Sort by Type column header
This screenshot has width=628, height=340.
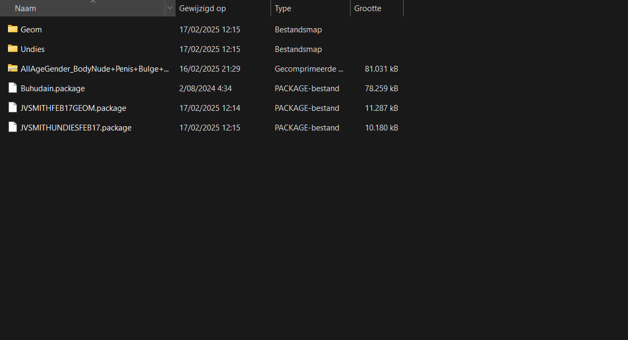pyautogui.click(x=283, y=8)
